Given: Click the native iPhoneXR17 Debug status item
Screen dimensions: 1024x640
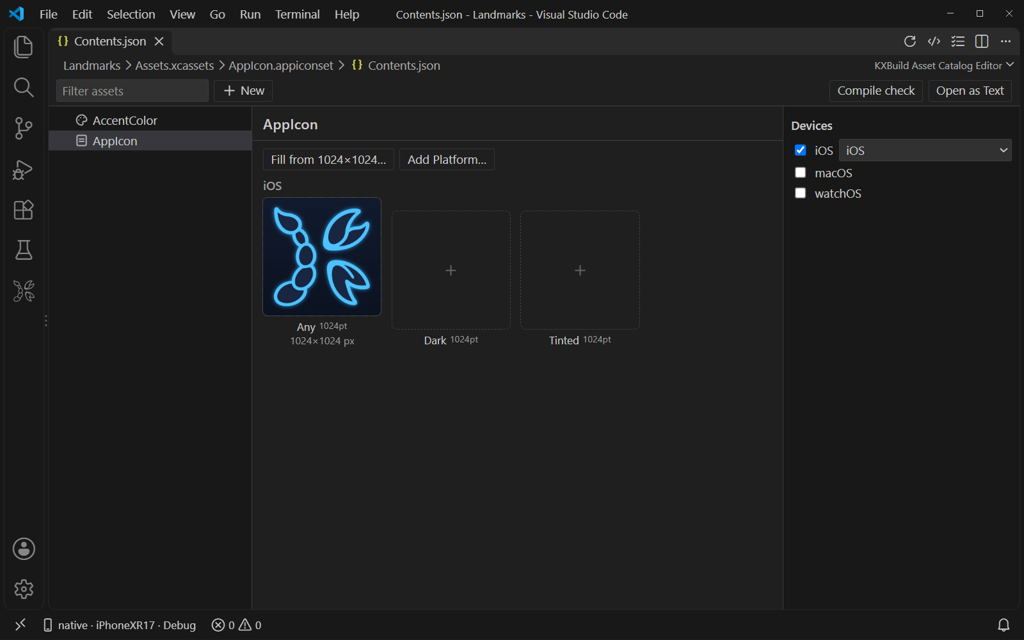Looking at the screenshot, I should [119, 625].
